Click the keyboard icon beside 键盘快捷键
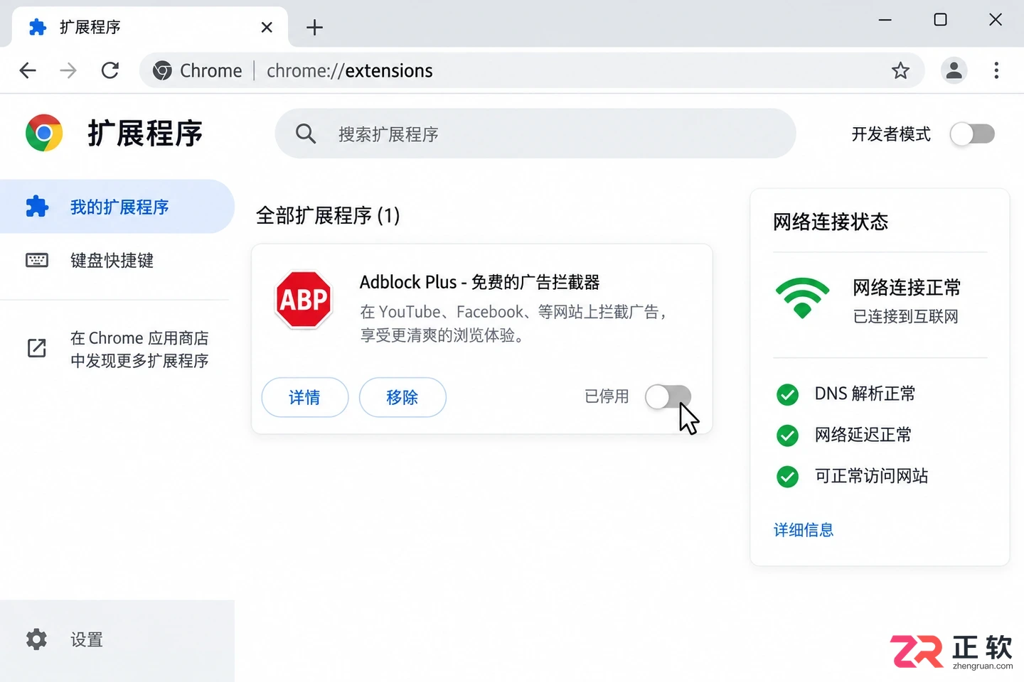Viewport: 1024px width, 682px height. coord(37,260)
